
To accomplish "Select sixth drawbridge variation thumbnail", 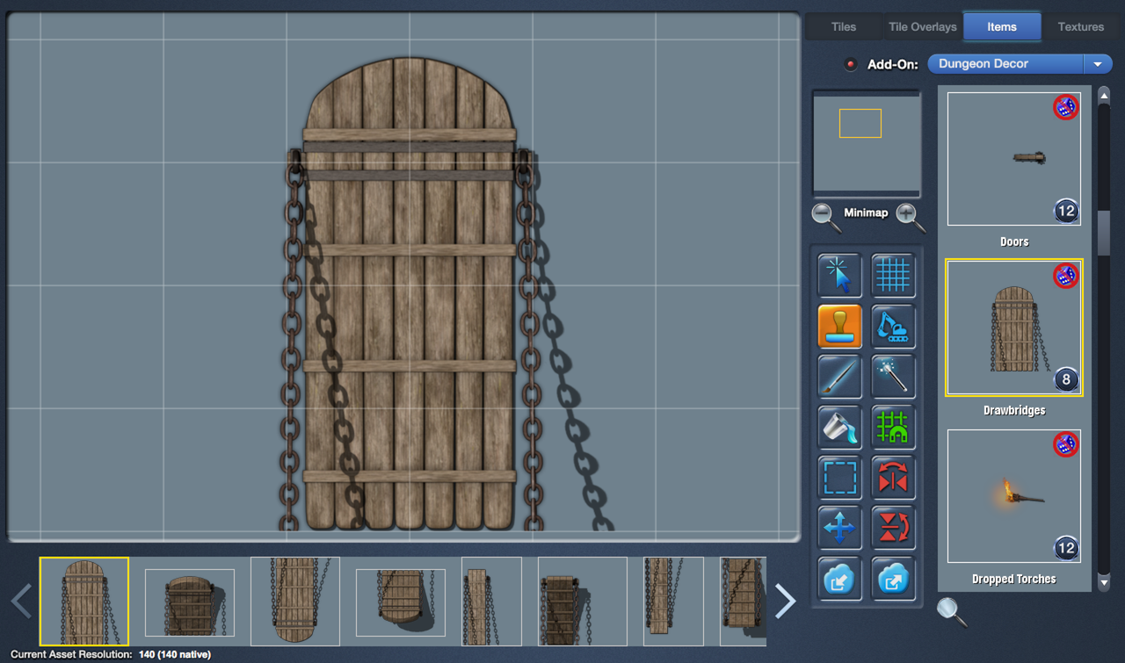I will click(x=583, y=602).
